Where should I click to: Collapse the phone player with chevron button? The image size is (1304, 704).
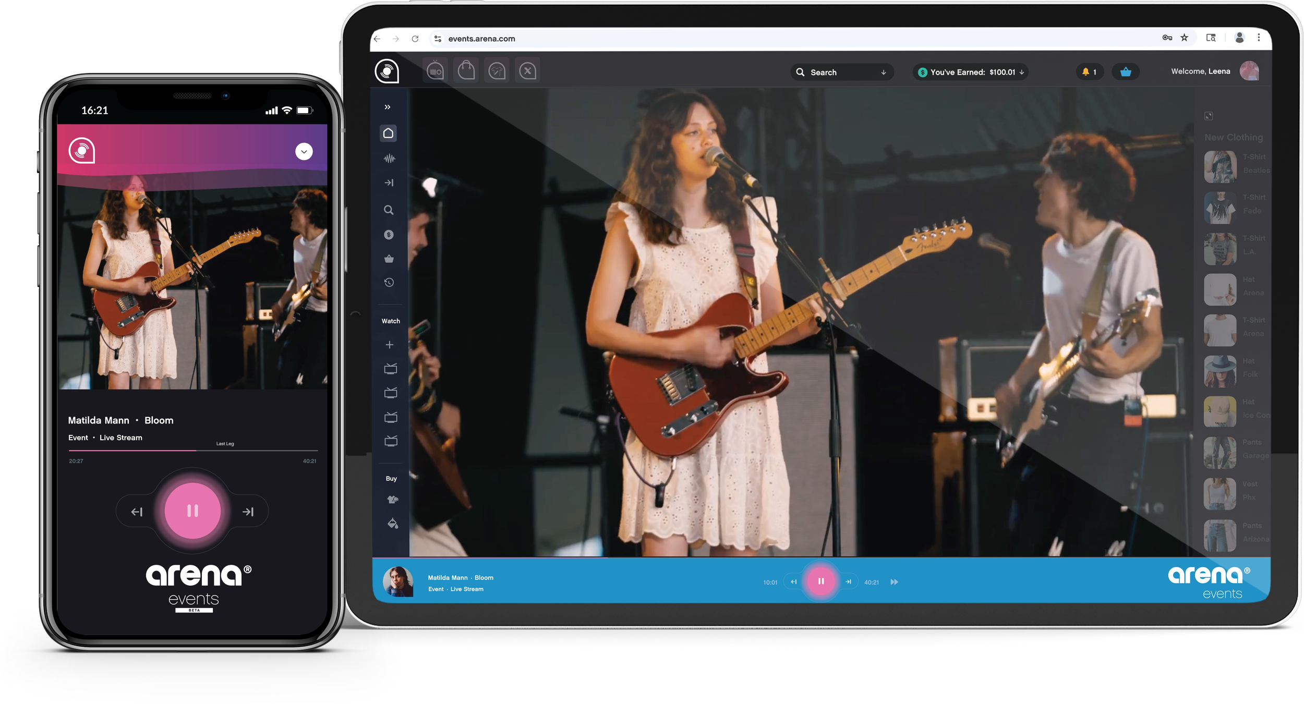click(x=304, y=152)
